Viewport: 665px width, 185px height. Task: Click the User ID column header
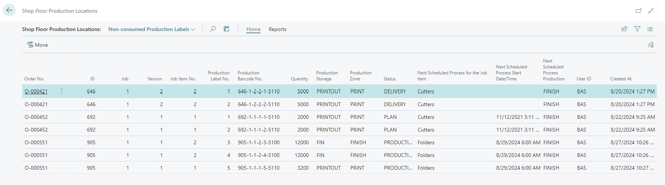(x=584, y=79)
